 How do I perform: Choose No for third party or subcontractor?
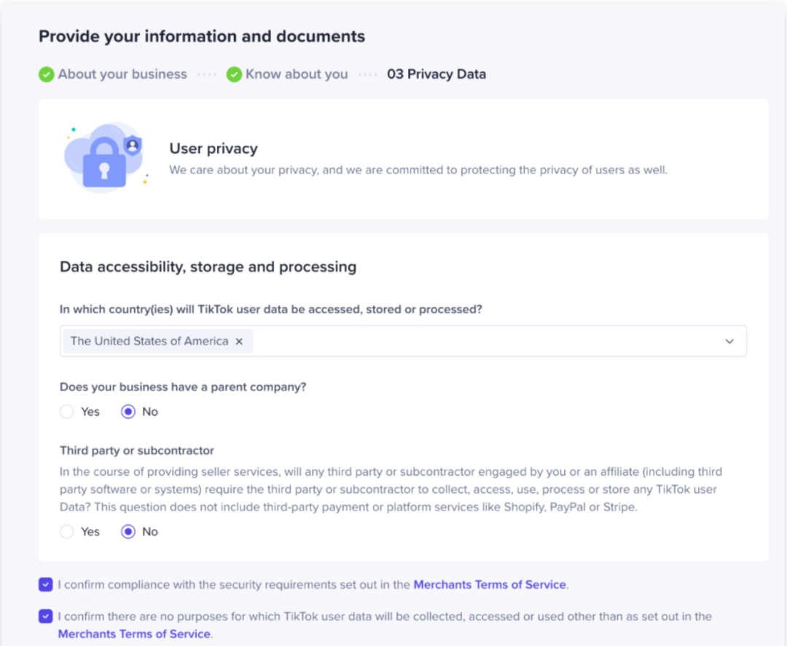click(x=128, y=532)
